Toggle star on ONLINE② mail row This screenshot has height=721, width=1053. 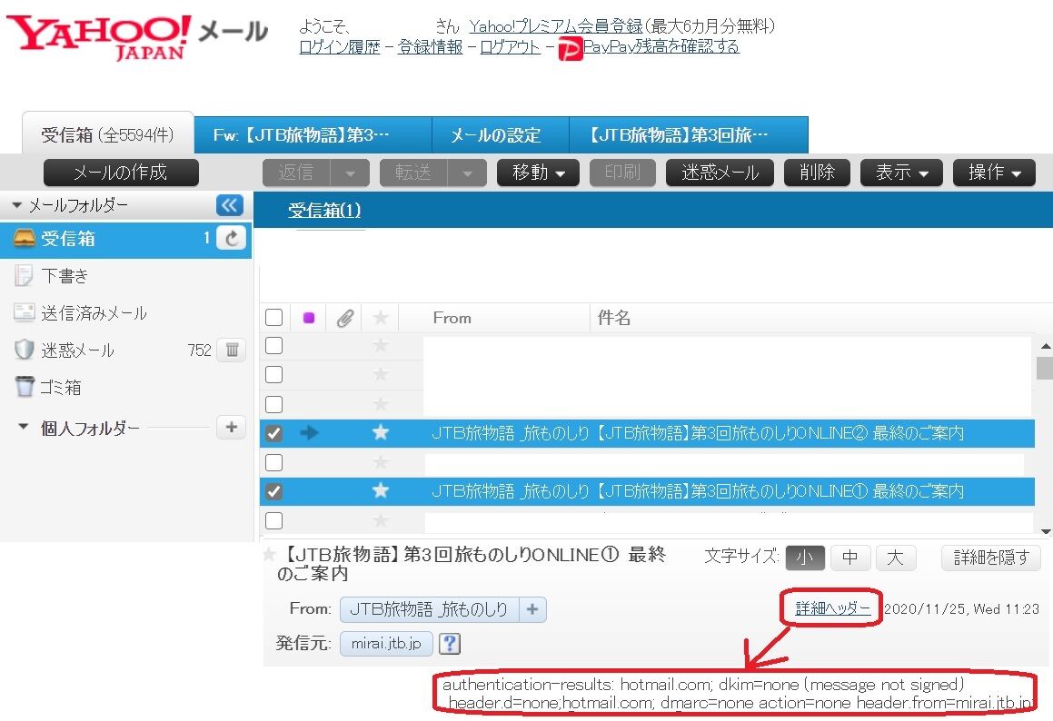click(380, 432)
